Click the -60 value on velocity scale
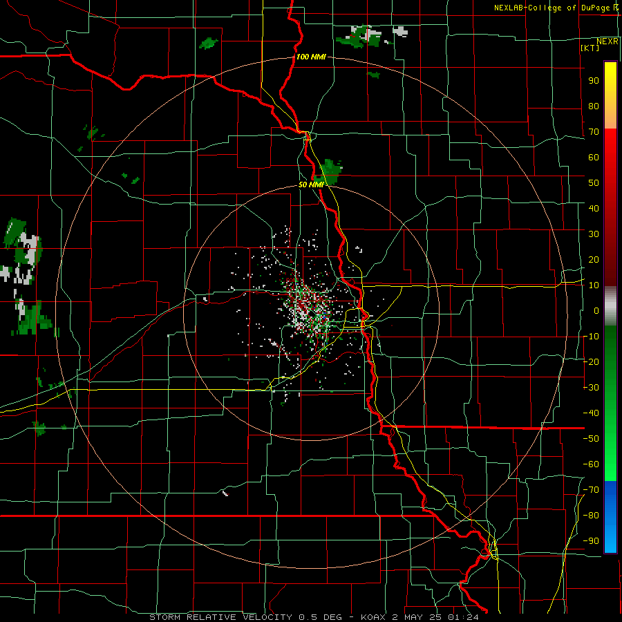 tap(591, 464)
